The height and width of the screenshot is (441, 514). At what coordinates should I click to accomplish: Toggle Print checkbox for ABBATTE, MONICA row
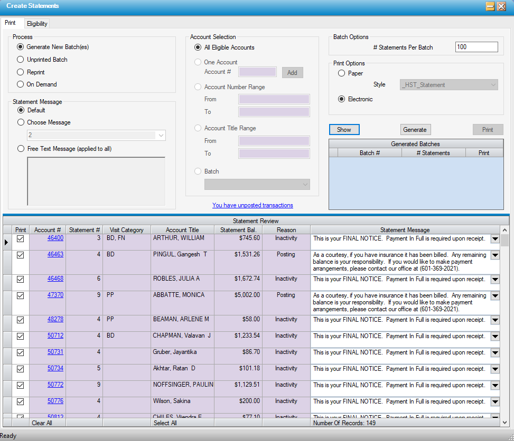point(21,295)
